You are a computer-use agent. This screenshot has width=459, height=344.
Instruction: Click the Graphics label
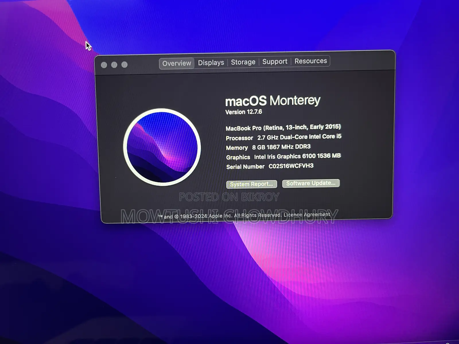(x=238, y=157)
